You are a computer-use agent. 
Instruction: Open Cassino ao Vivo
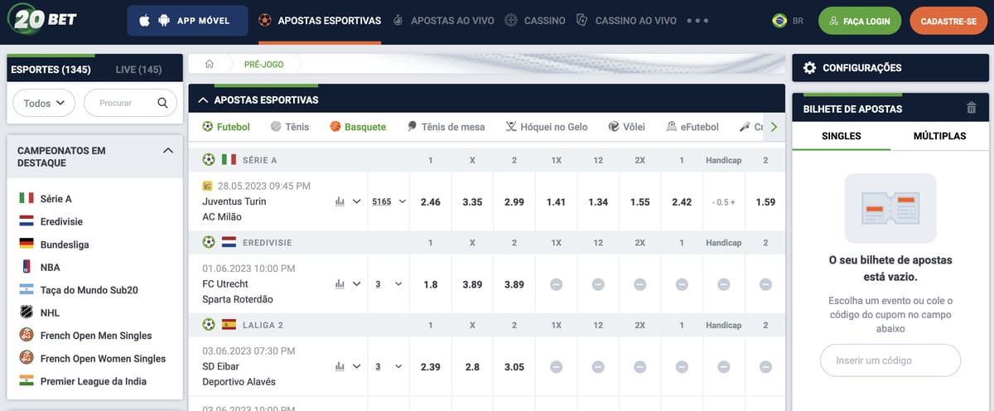(x=627, y=21)
